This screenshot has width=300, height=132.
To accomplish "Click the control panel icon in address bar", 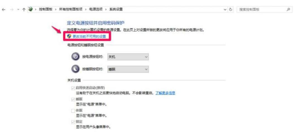I will (x=30, y=9).
